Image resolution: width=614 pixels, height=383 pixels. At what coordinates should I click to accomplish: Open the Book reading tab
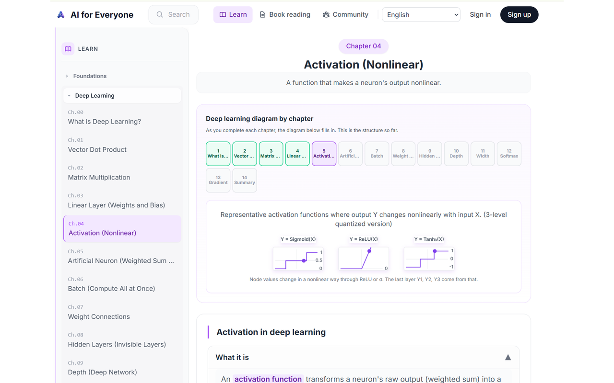285,15
